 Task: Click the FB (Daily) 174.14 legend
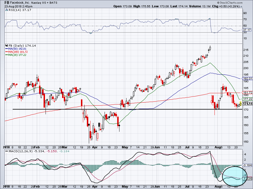click(22, 45)
